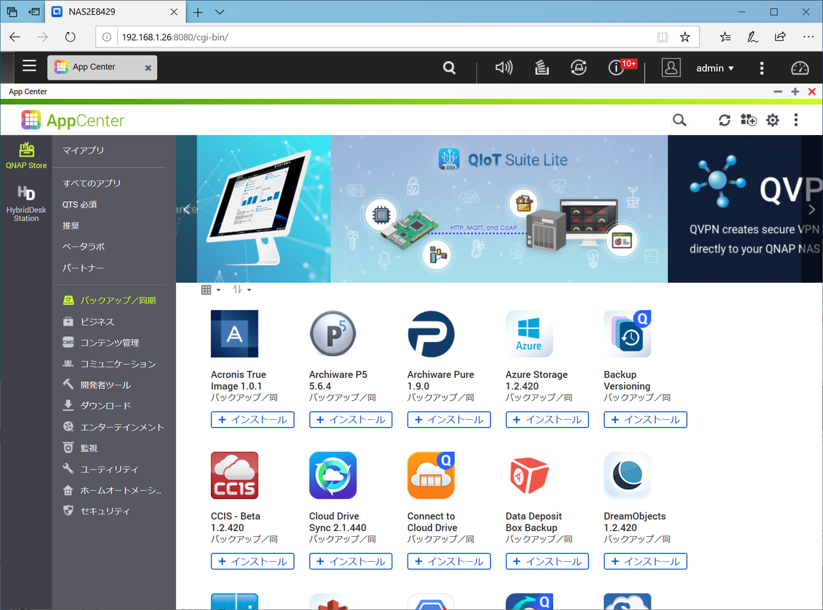Install Cloud Drive Sync
823x610 pixels.
point(351,561)
